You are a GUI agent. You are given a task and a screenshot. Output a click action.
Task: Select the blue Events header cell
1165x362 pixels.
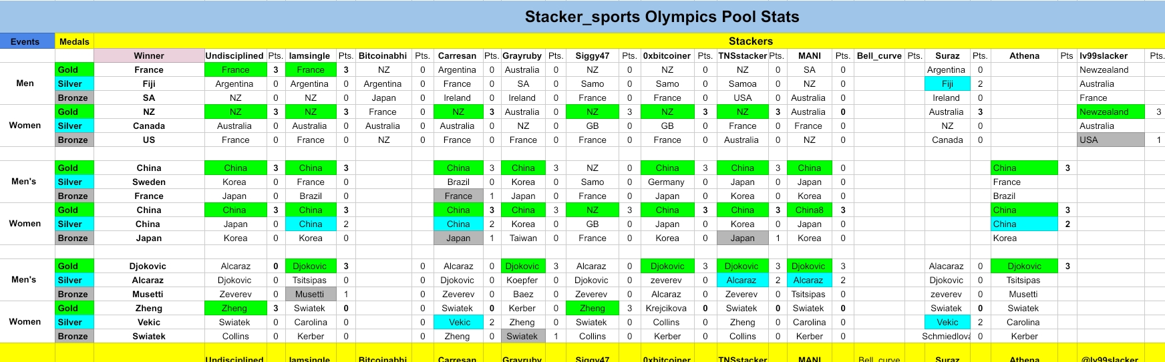pos(25,41)
